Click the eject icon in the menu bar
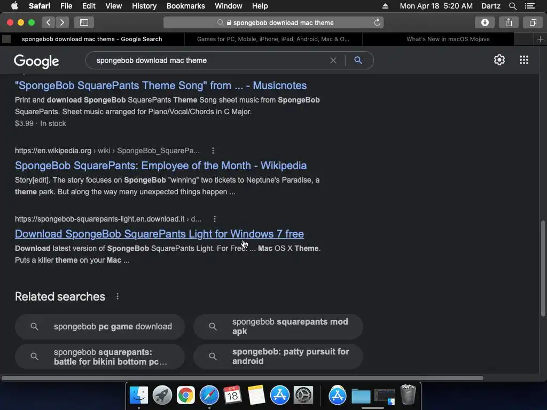 385,6
